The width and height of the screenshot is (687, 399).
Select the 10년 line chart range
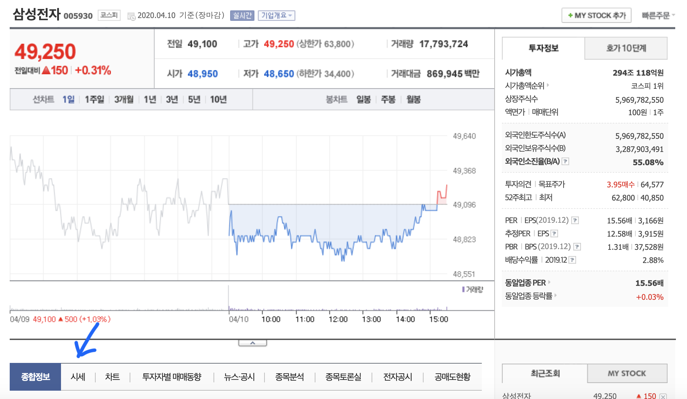pos(218,100)
